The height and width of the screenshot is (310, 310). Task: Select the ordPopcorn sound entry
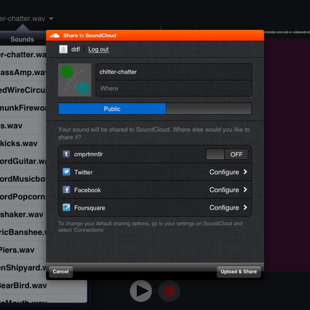(23, 197)
